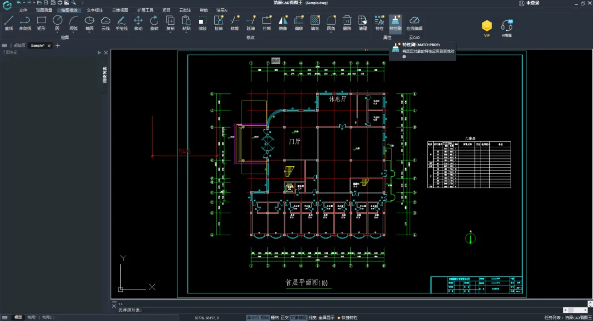
Task: Click the 特性刷 match properties tool
Action: point(395,23)
